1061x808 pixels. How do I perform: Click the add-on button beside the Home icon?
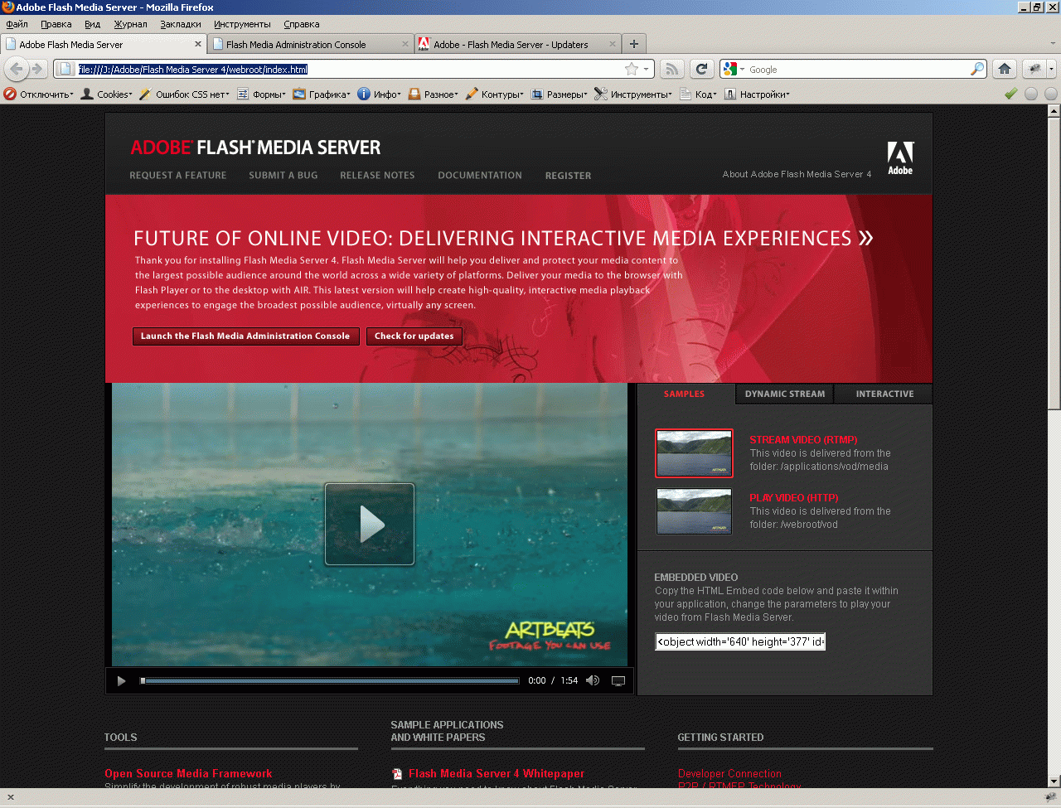(1034, 69)
